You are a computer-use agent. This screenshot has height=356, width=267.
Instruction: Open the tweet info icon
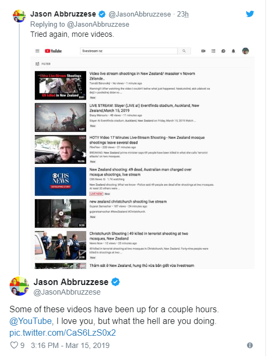tap(250, 345)
